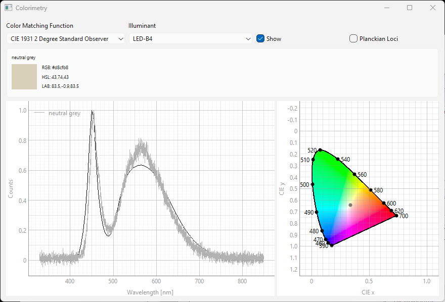Viewport: 445px width, 302px height.
Task: Close the Colorimetry window
Action: 433,8
